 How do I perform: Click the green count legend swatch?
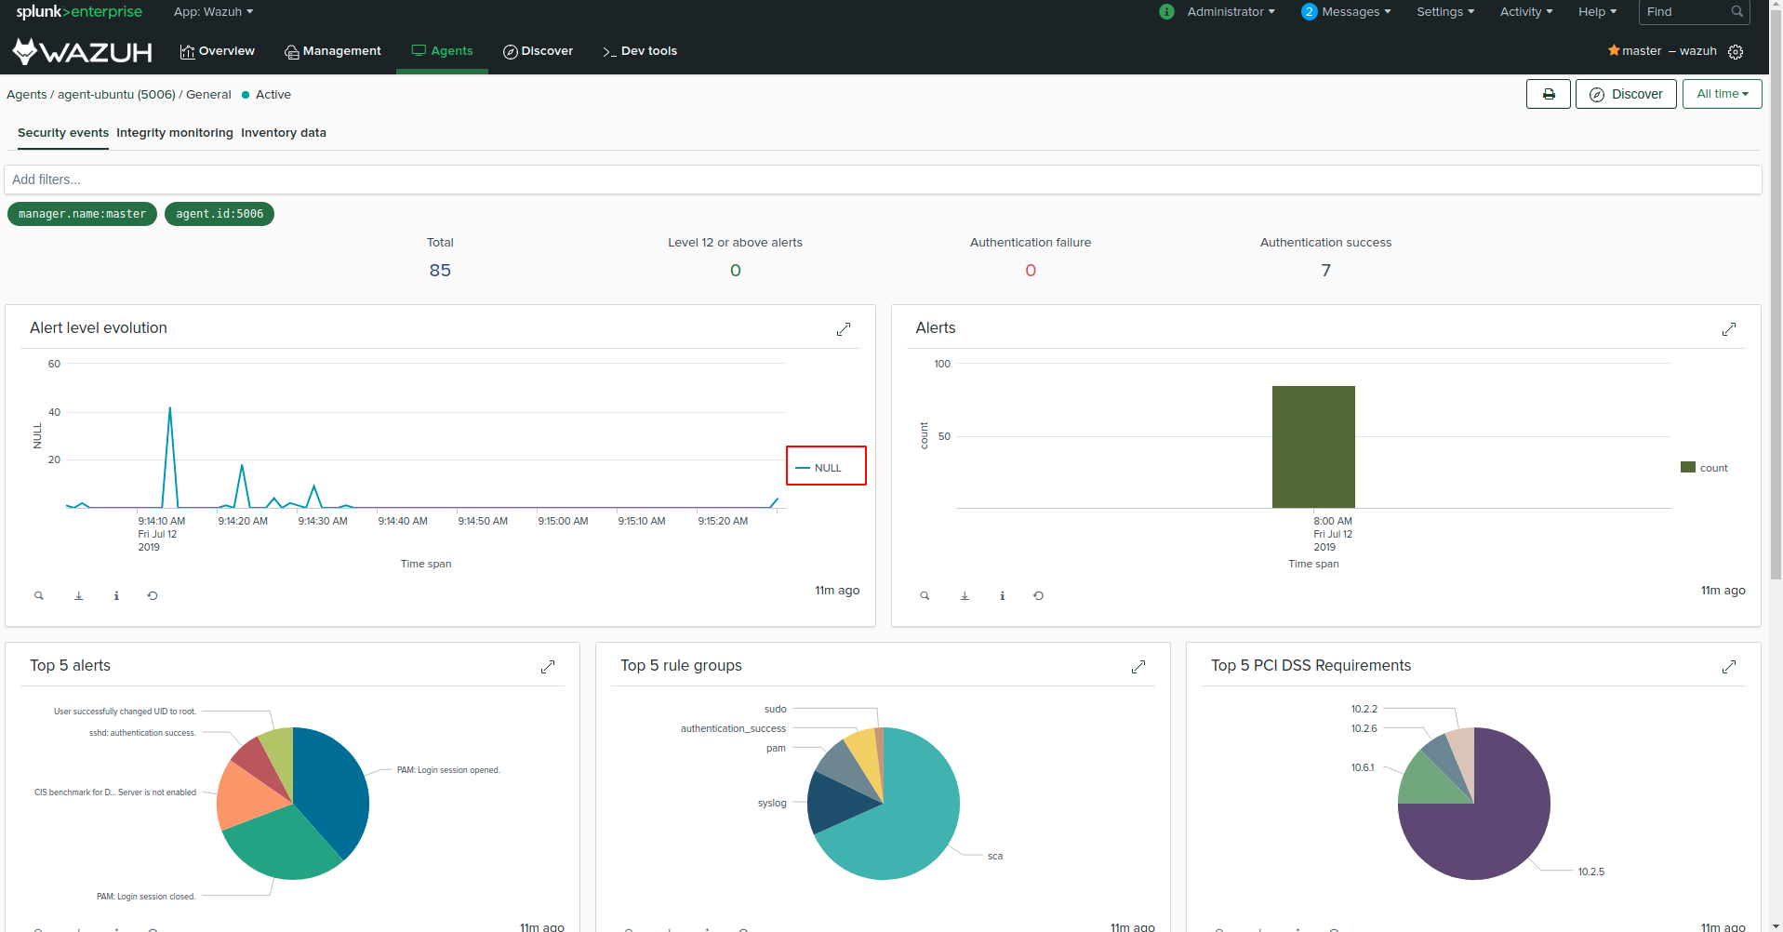pos(1688,467)
